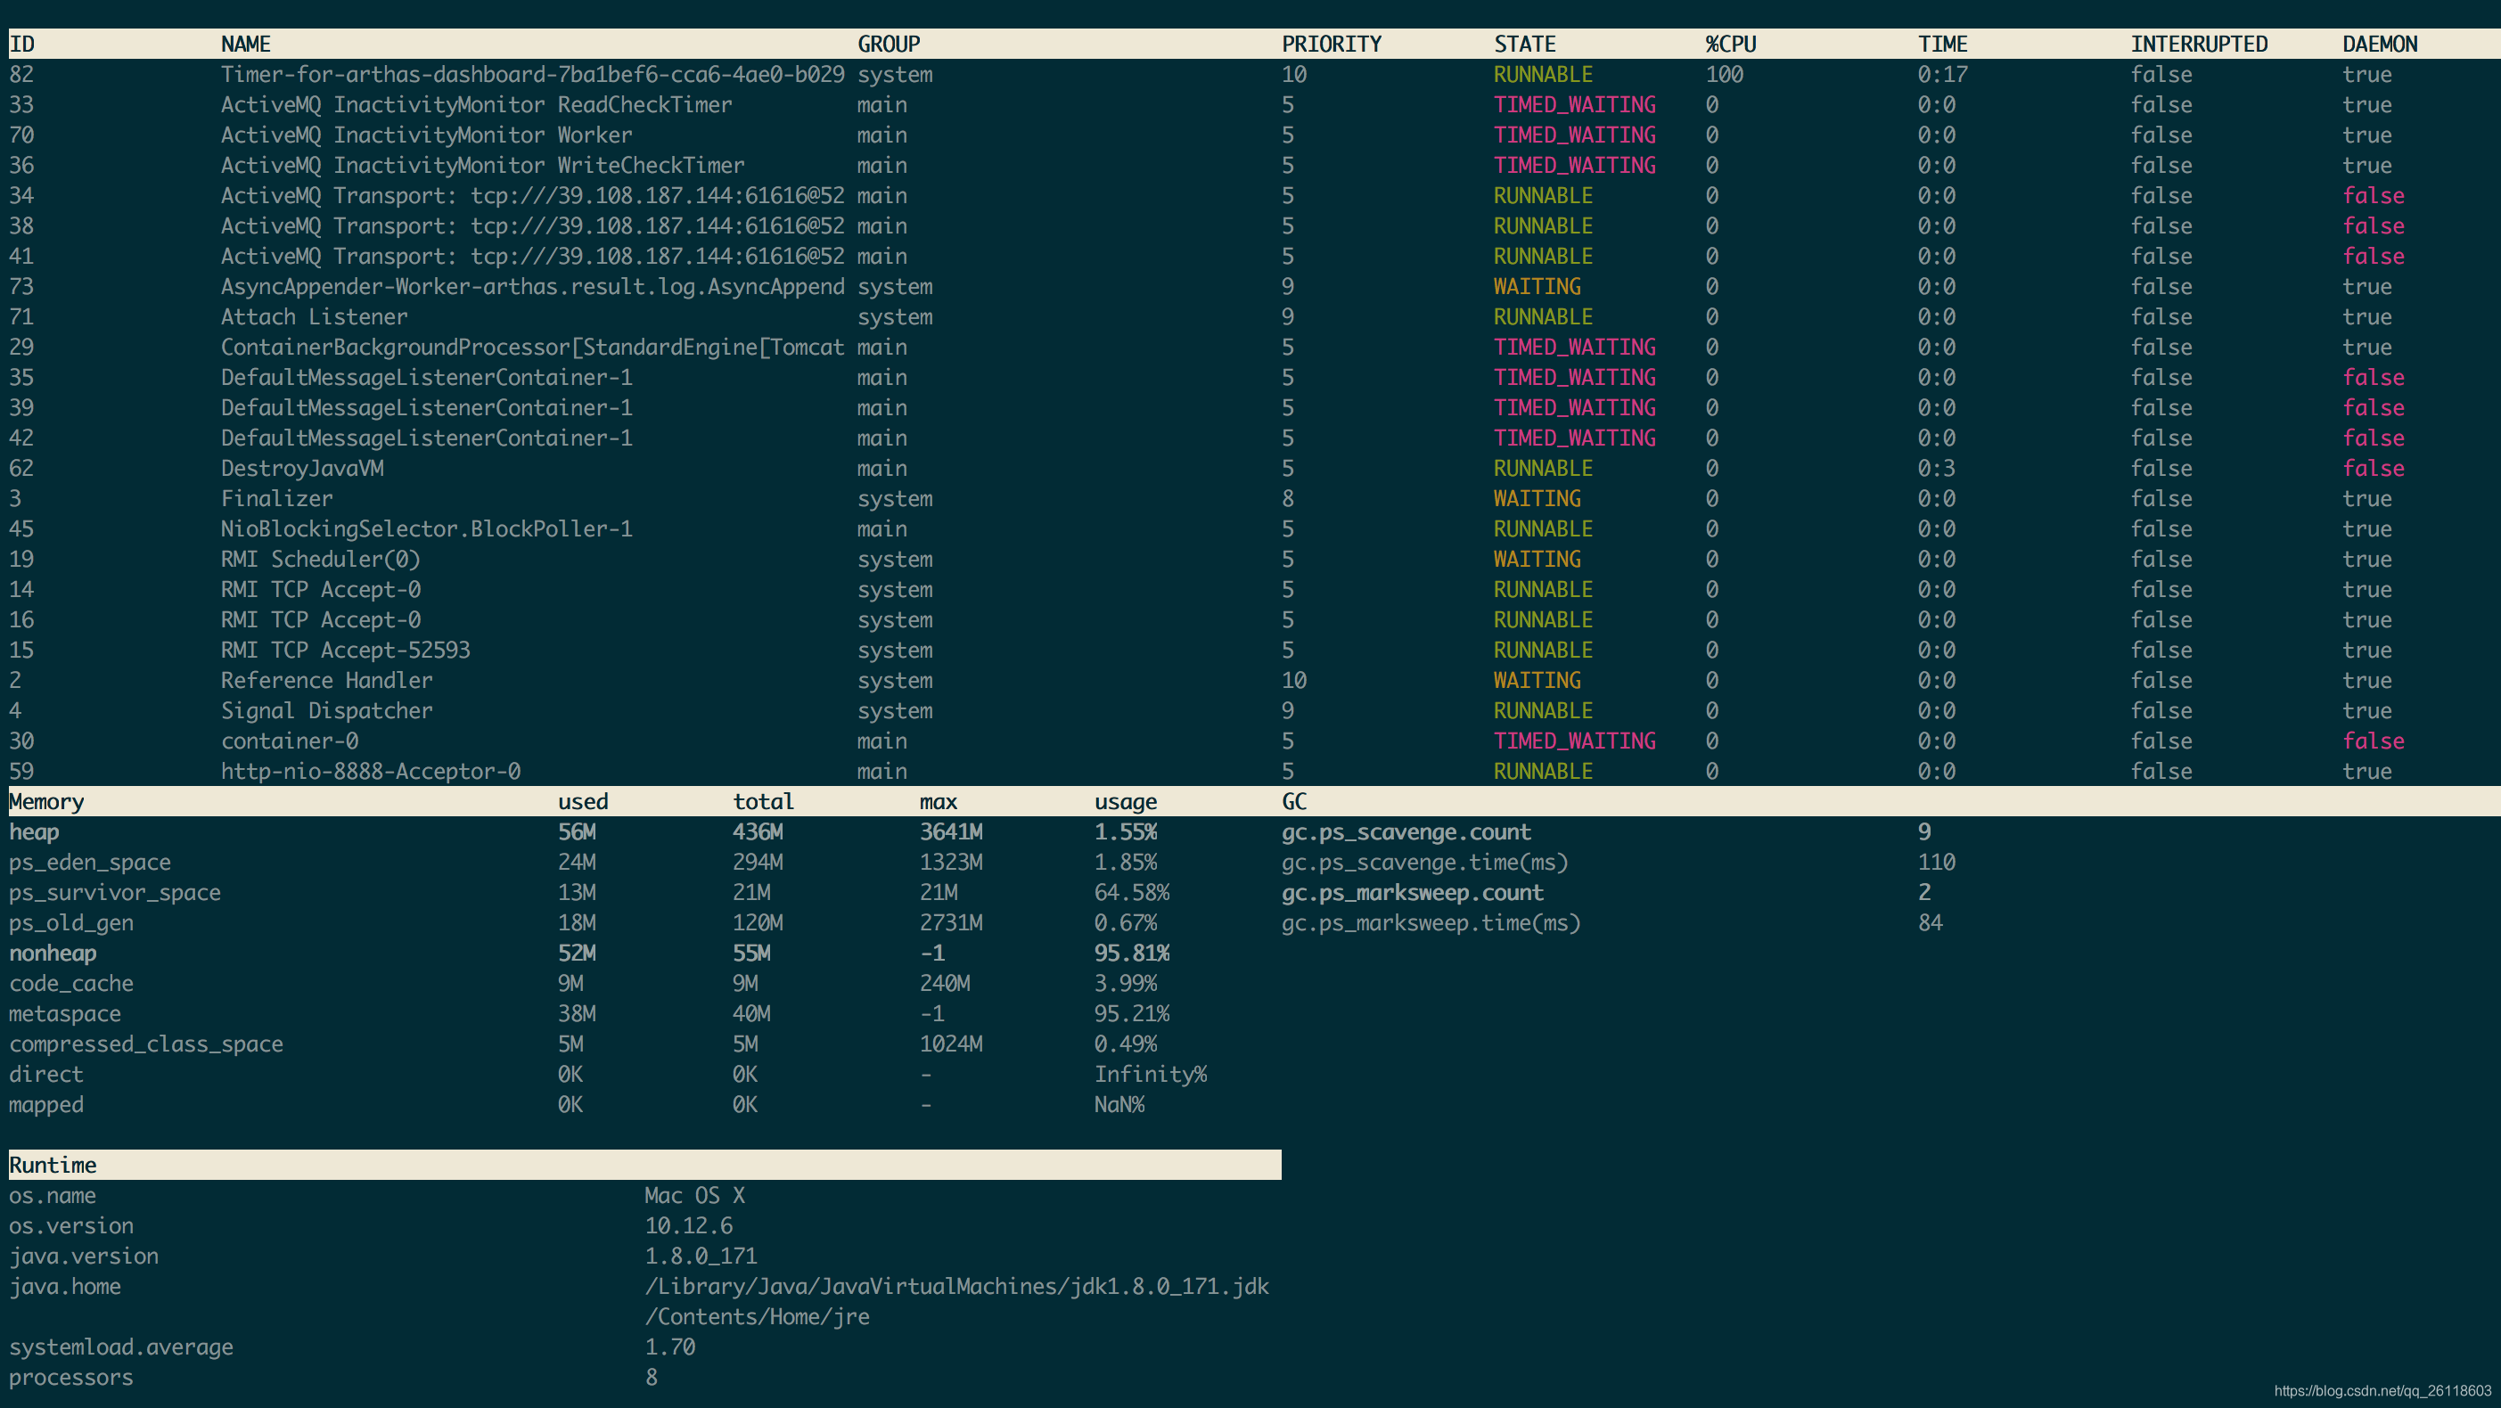Select the DestroyJavaVM thread name

coord(302,468)
